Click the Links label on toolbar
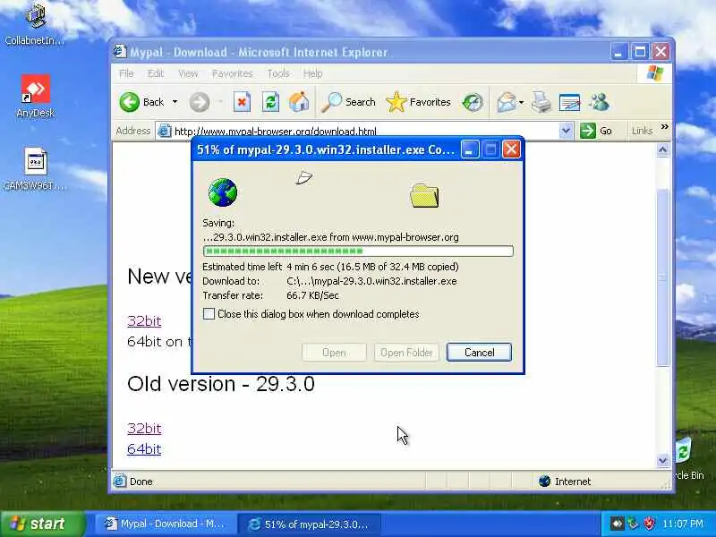Image resolution: width=716 pixels, height=537 pixels. (x=642, y=131)
